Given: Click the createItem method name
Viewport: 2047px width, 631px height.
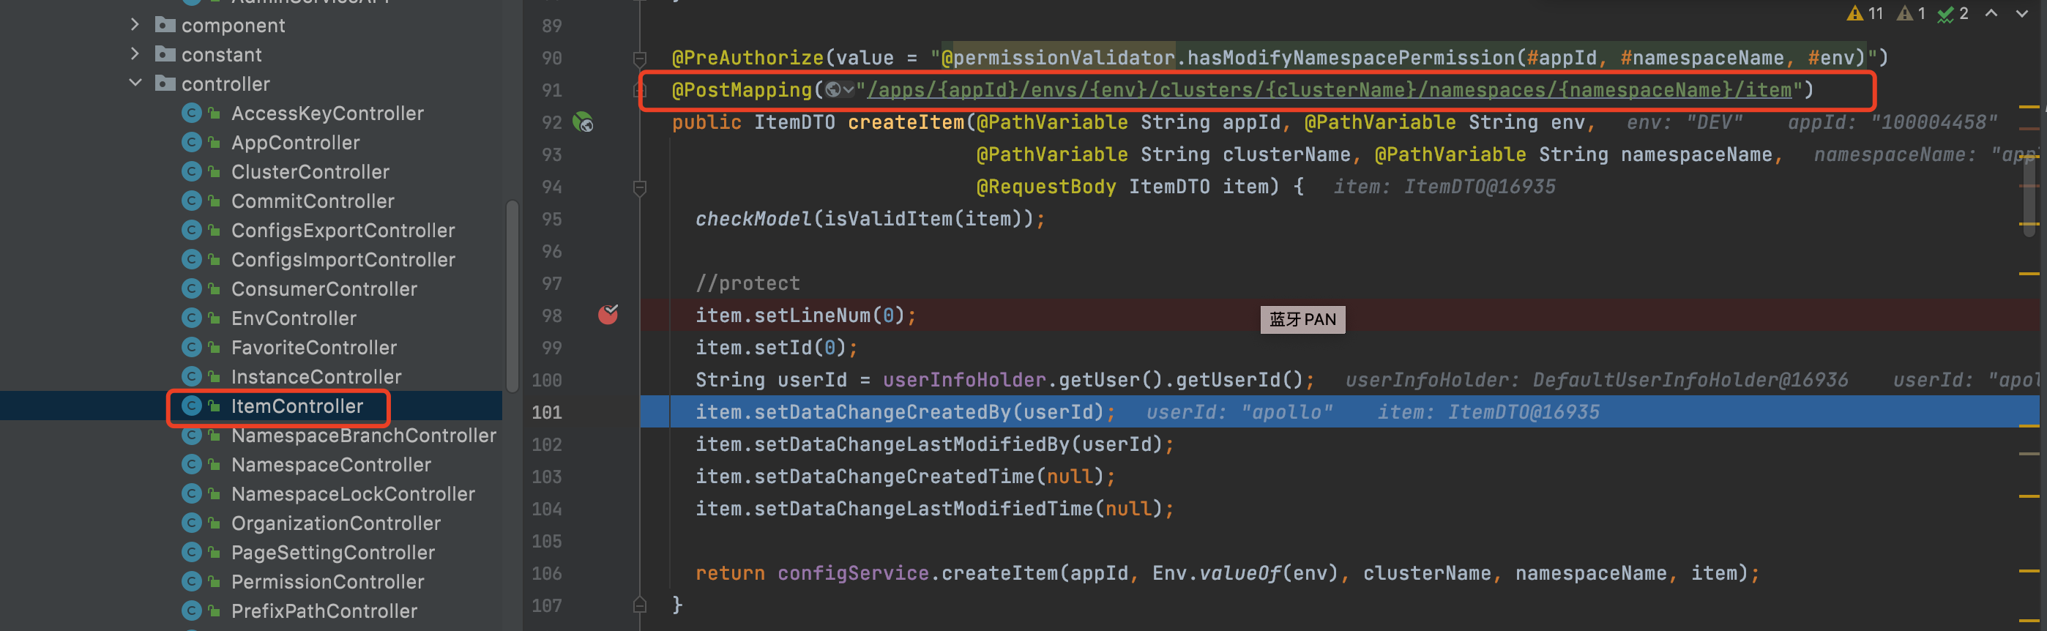Looking at the screenshot, I should [x=905, y=122].
